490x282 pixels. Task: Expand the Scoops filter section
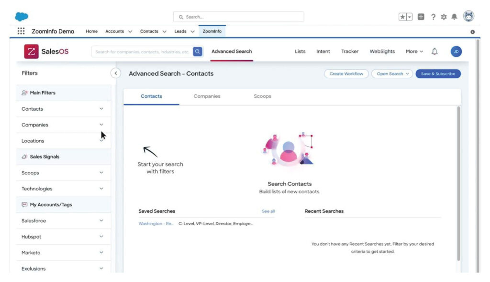tap(64, 173)
